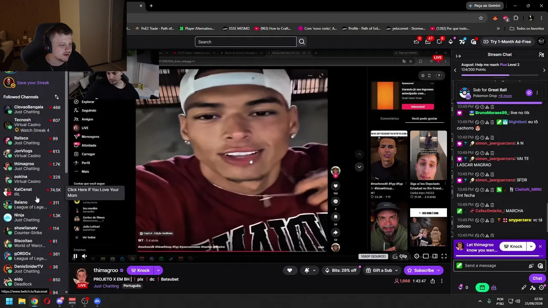Toggle fullscreen on the video player
The image size is (548, 308).
[x=444, y=256]
